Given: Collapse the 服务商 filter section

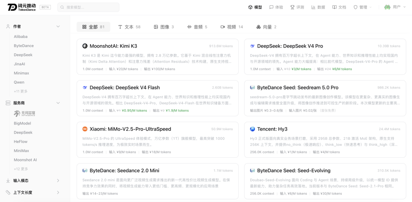Looking at the screenshot, I should pyautogui.click(x=58, y=103).
